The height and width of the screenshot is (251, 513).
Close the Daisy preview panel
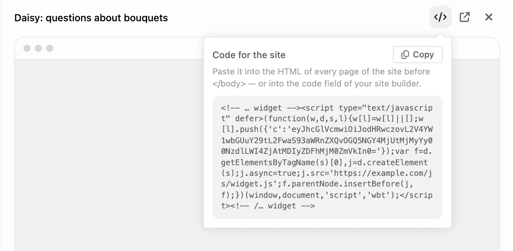(x=489, y=17)
